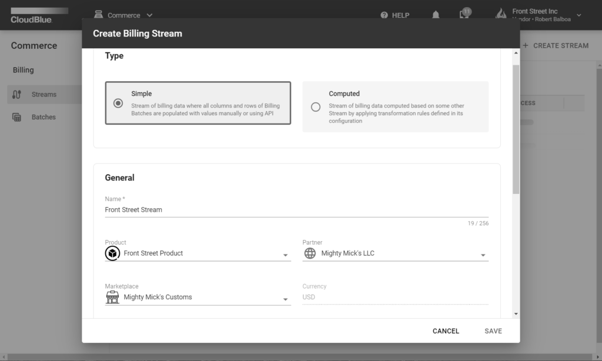Open the Partner dropdown arrow
Image resolution: width=602 pixels, height=361 pixels.
tap(483, 255)
